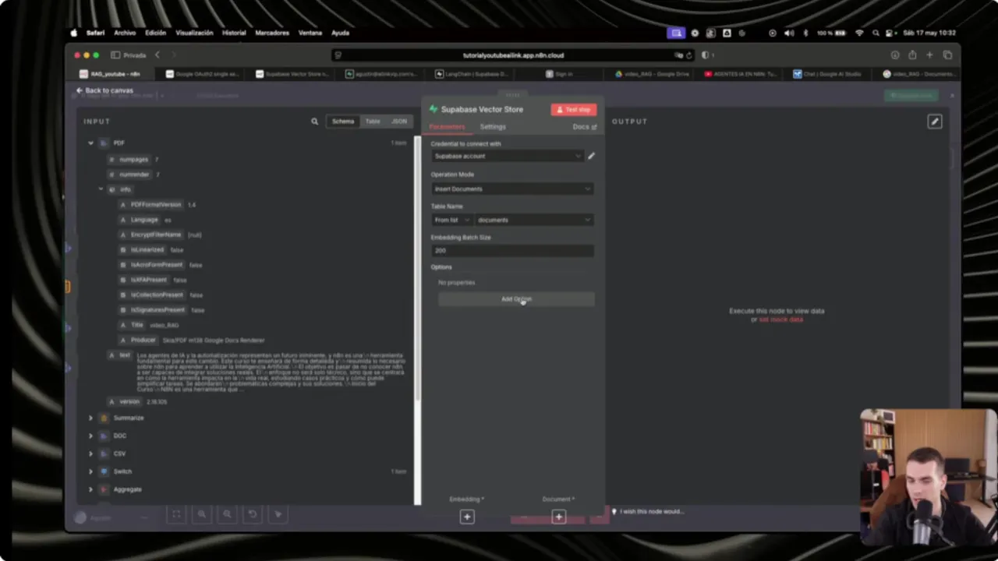Switch to 'video_RAG - Google Drive' browser tab
The height and width of the screenshot is (561, 998).
pyautogui.click(x=651, y=74)
